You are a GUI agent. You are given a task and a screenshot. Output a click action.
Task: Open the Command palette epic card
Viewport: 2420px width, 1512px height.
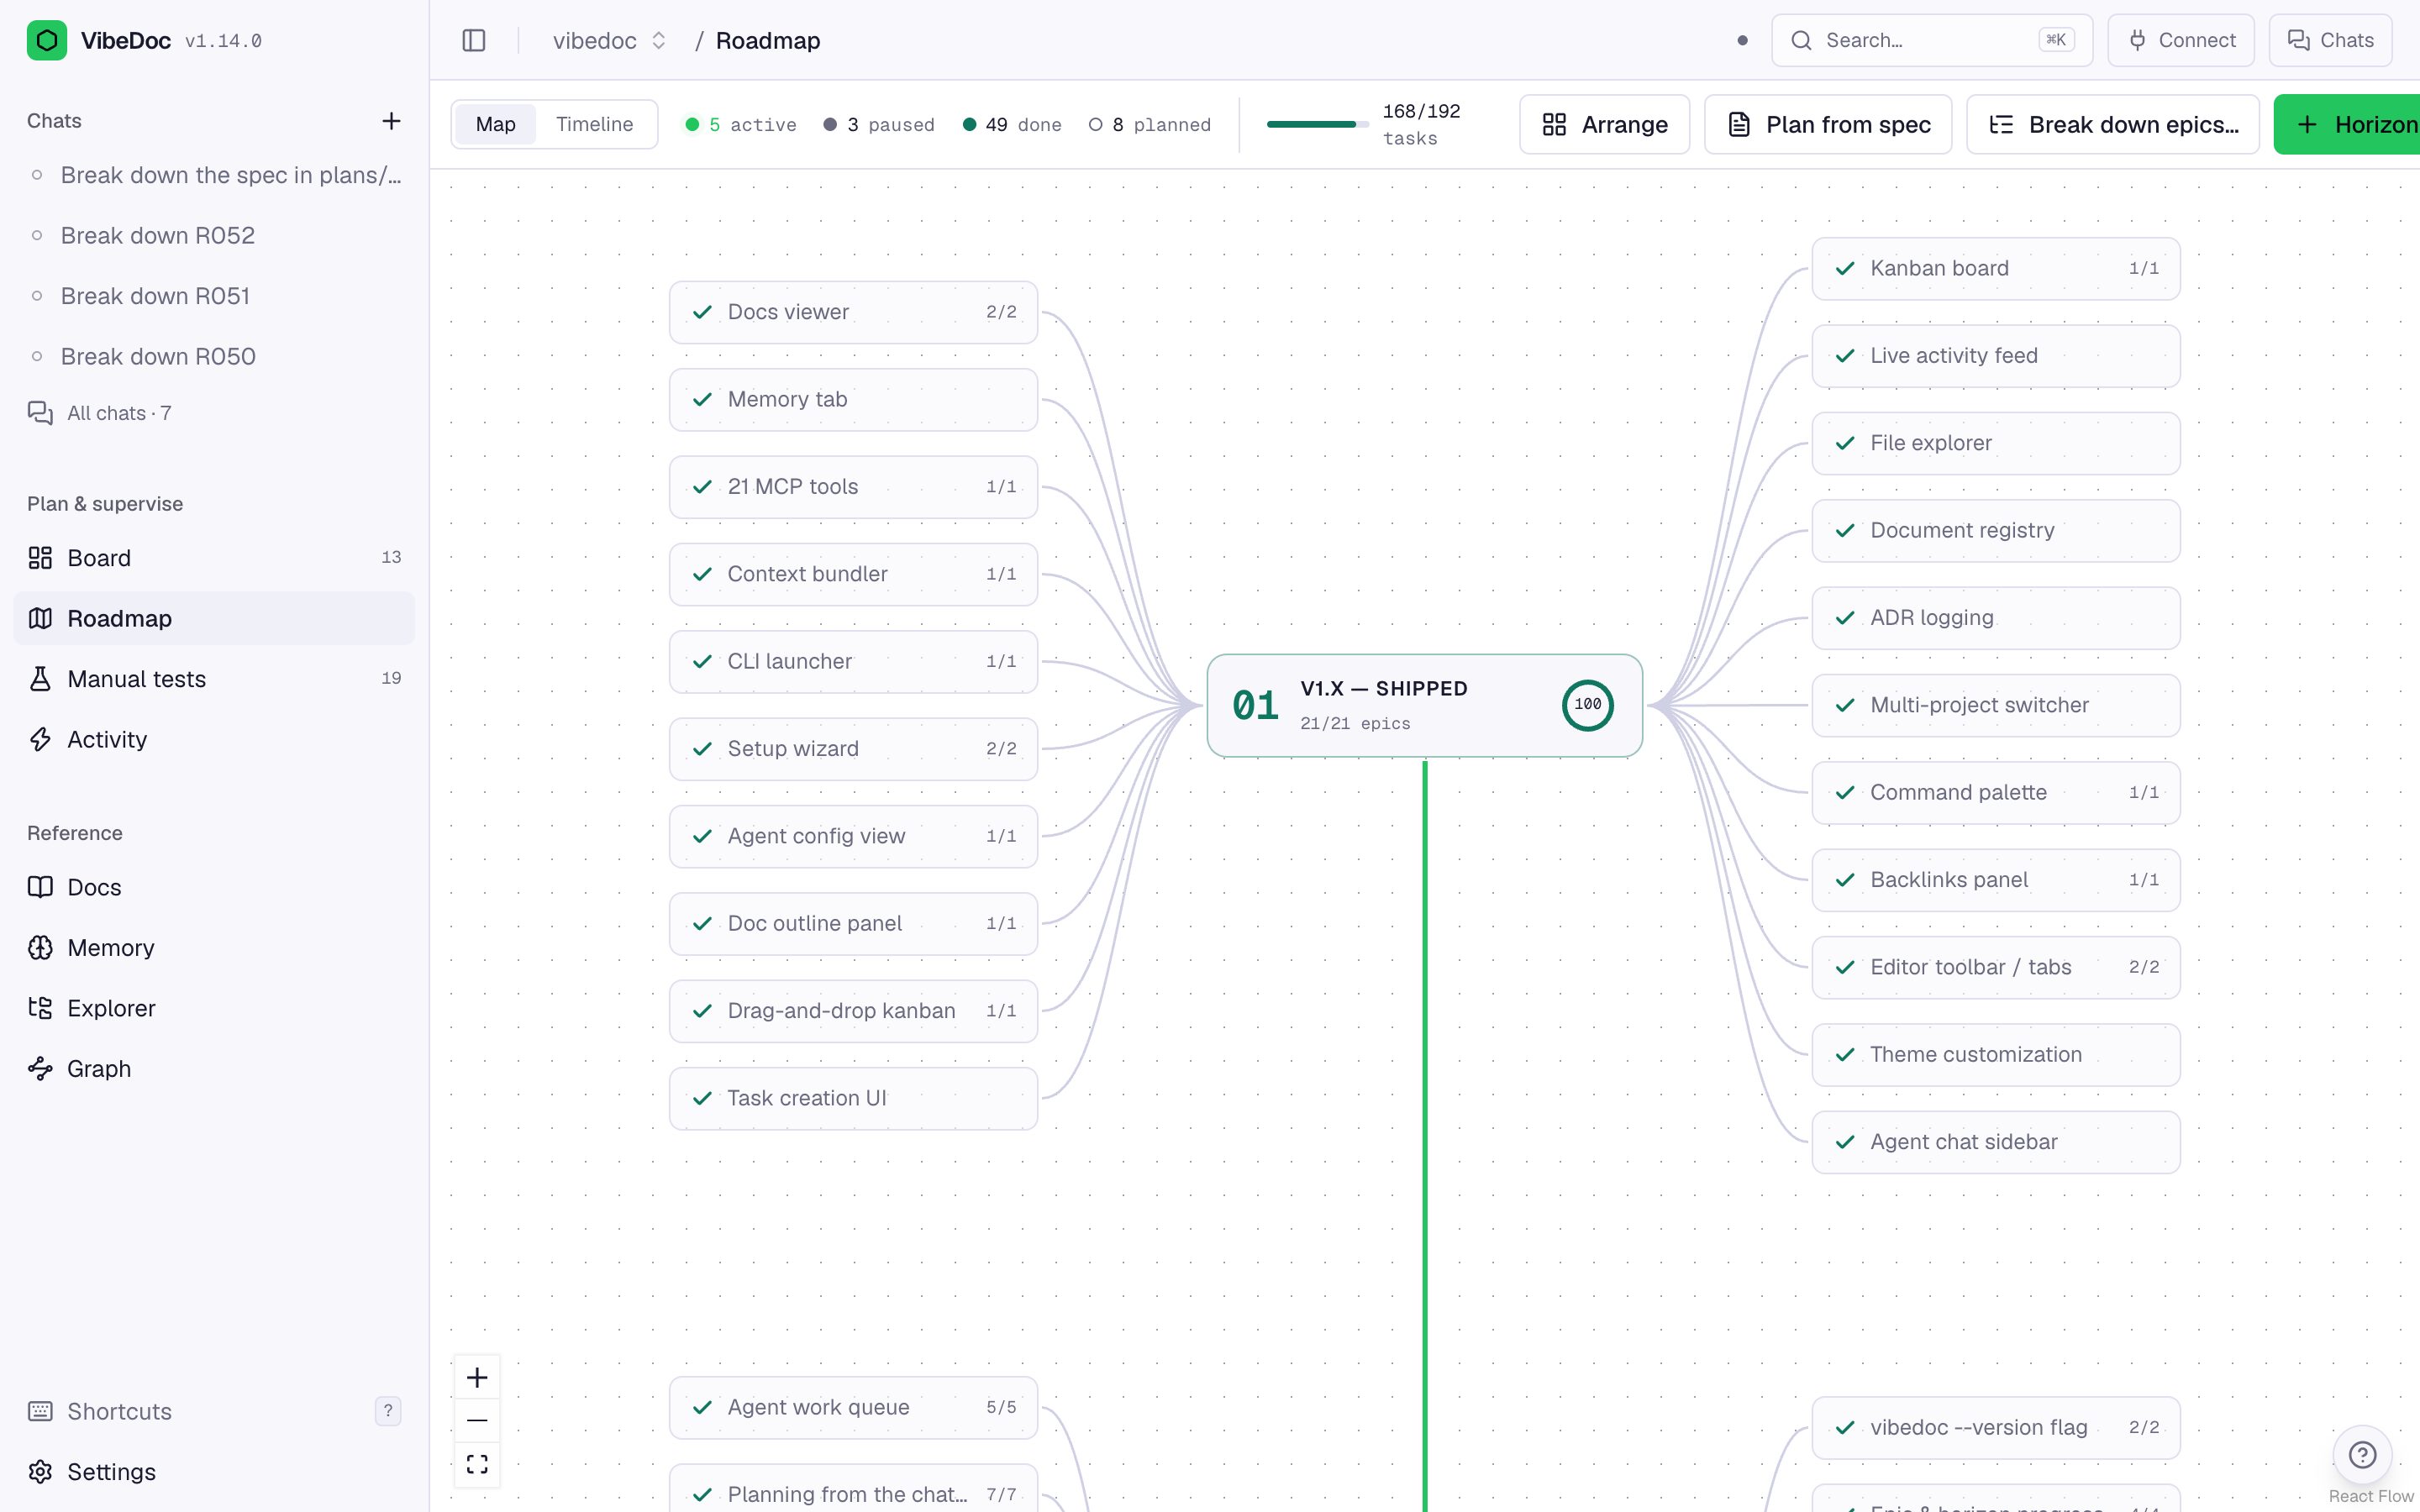pos(1995,792)
